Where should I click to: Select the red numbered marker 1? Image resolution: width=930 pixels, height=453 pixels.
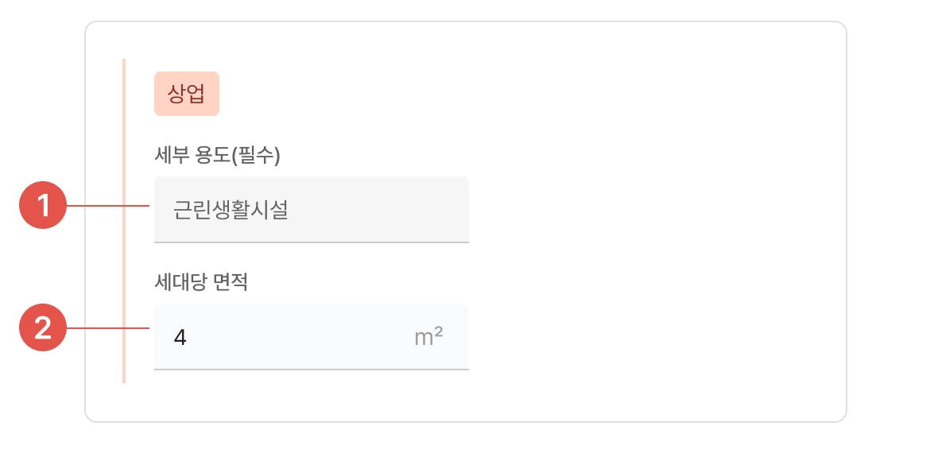click(x=43, y=207)
